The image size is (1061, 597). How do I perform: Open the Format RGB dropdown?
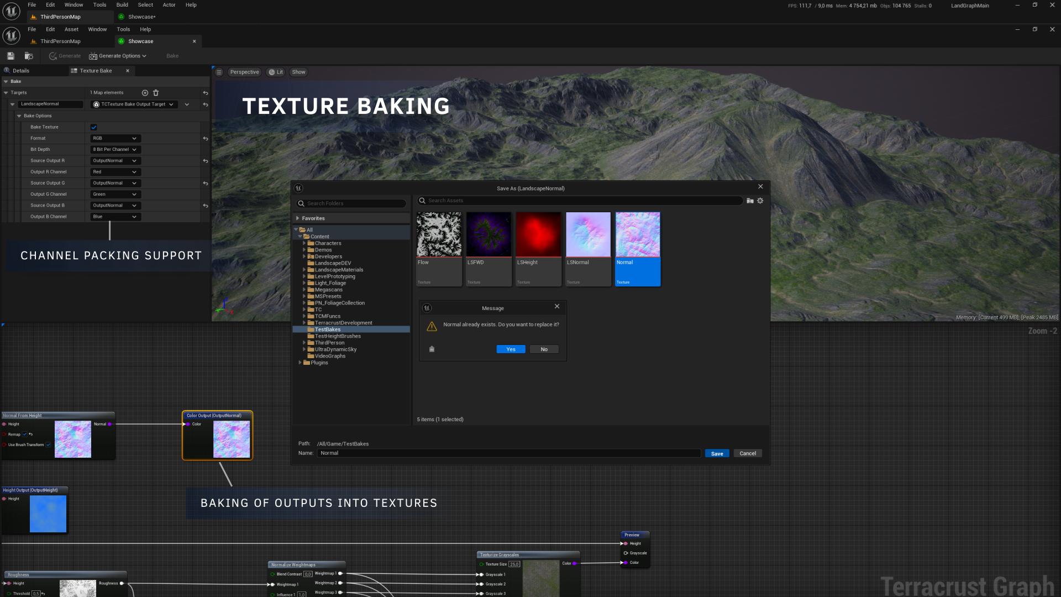point(115,138)
